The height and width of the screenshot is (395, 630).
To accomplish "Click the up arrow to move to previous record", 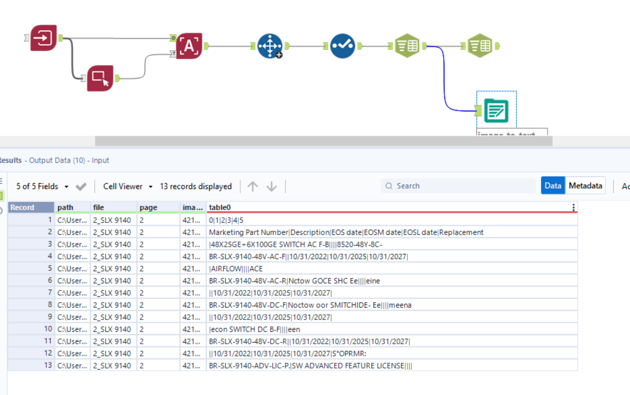I will pos(252,186).
